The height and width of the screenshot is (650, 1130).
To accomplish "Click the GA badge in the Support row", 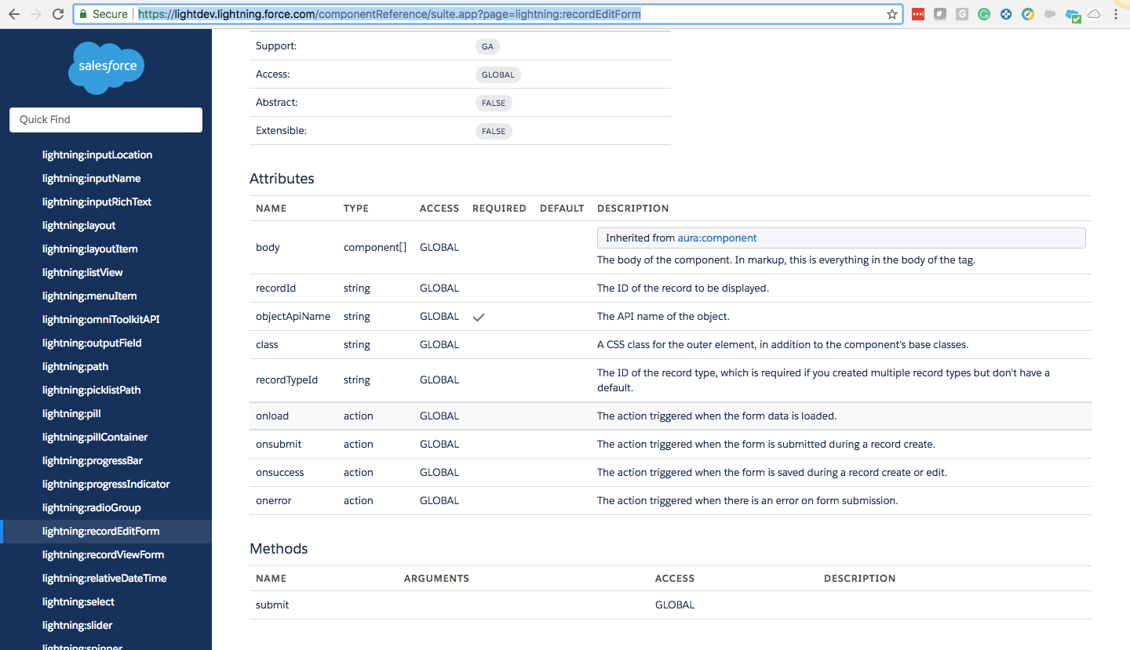I will [x=488, y=46].
